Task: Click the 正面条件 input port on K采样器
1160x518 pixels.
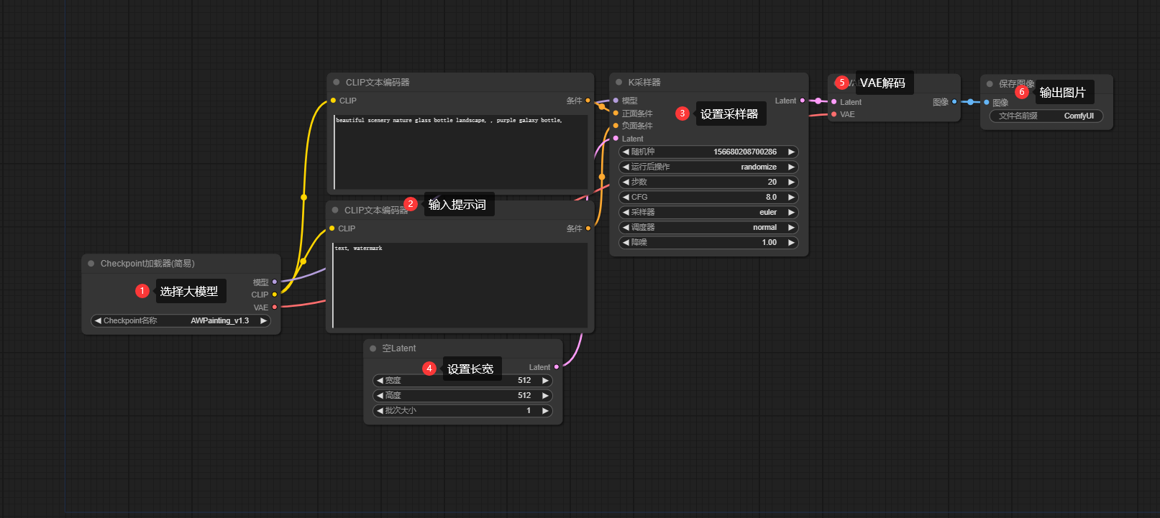Action: pos(616,114)
